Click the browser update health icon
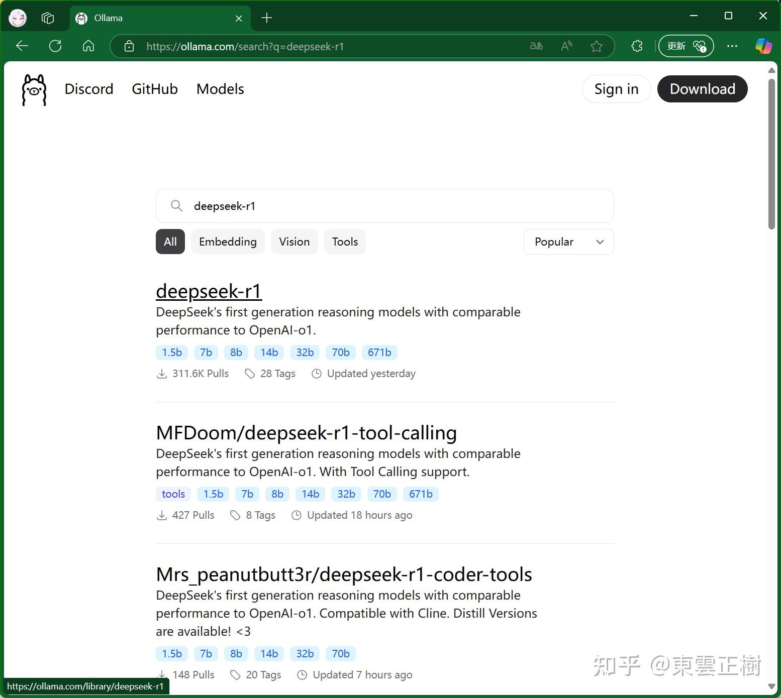This screenshot has width=781, height=698. [700, 46]
